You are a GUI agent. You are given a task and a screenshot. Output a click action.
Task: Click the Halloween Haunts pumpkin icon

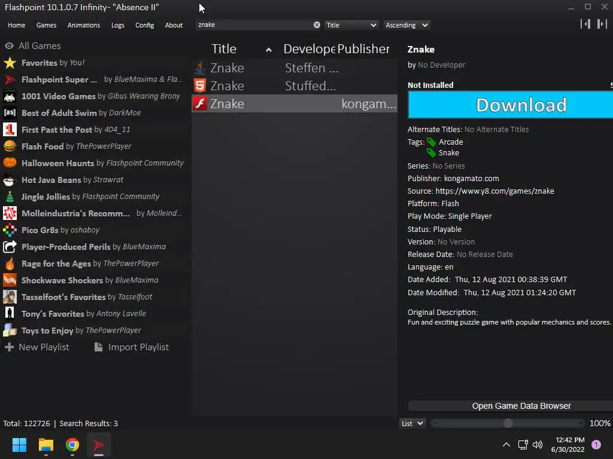(x=10, y=163)
